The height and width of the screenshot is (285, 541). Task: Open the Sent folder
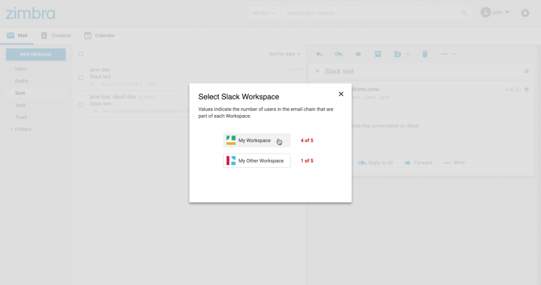tap(20, 93)
